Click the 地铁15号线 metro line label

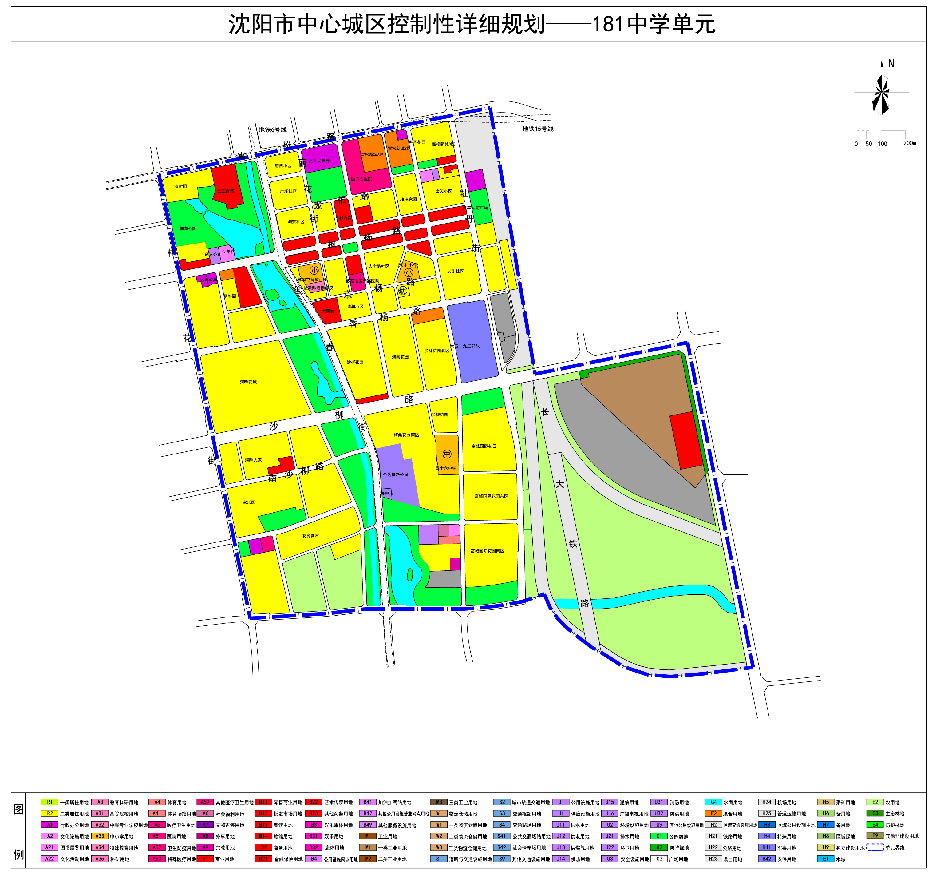pyautogui.click(x=538, y=129)
